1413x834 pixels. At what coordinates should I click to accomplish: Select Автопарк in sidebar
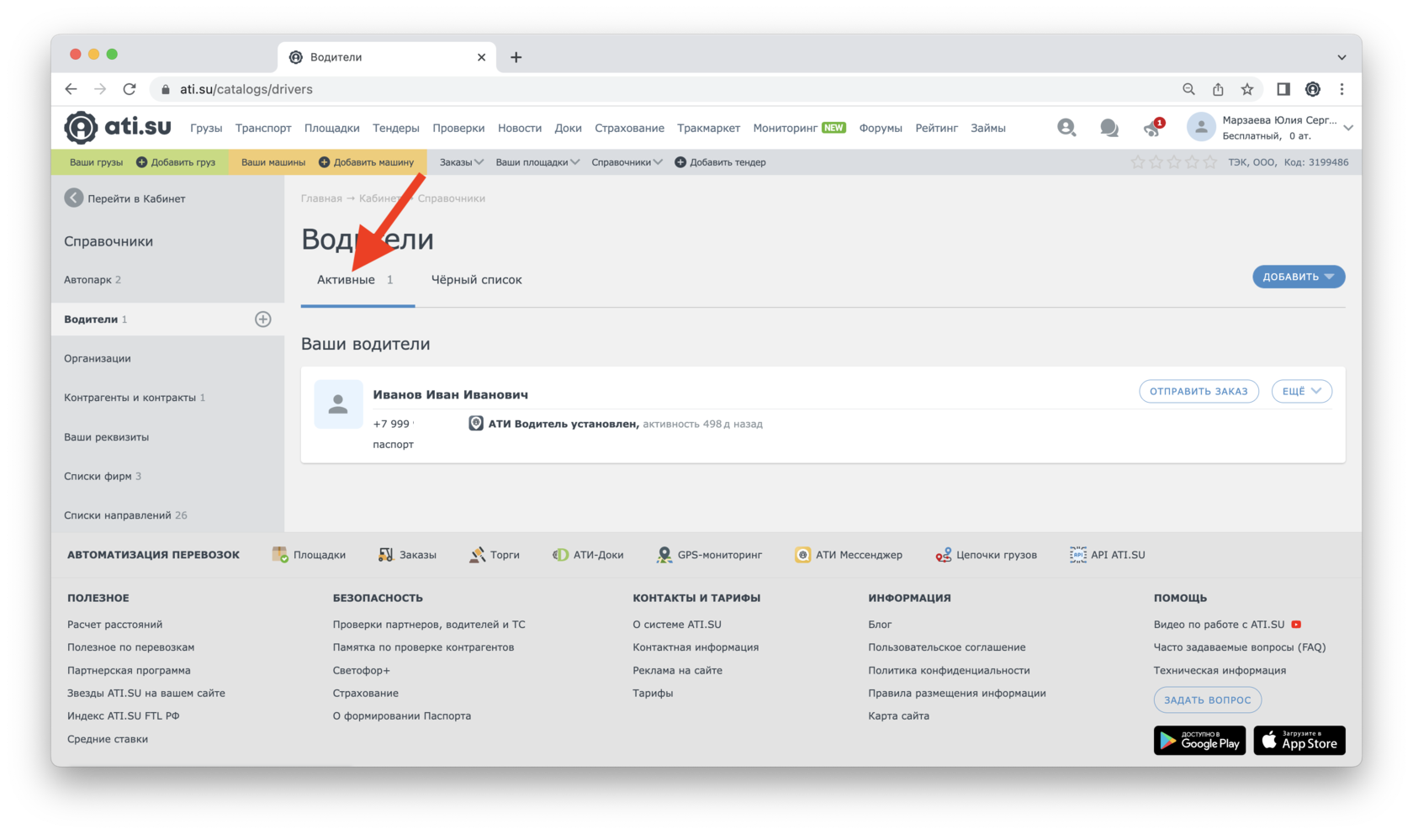167,280
